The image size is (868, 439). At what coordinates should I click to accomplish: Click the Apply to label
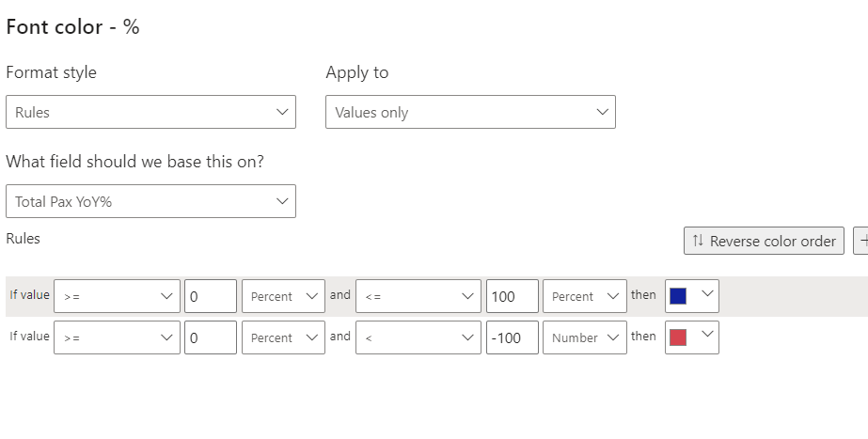357,72
